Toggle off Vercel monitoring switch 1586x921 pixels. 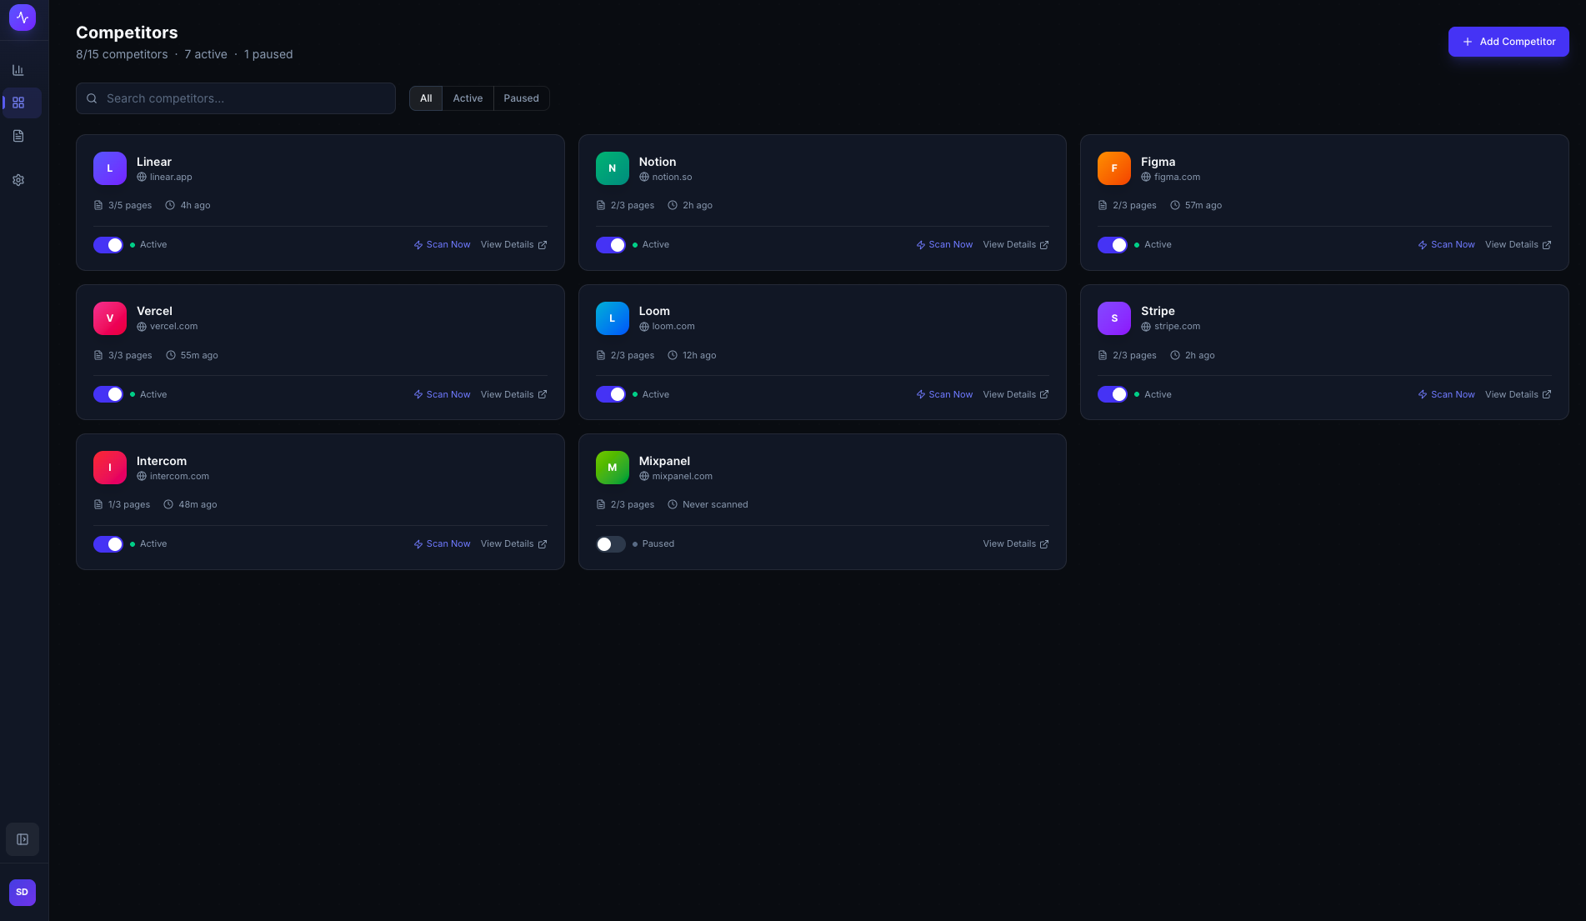coord(108,394)
